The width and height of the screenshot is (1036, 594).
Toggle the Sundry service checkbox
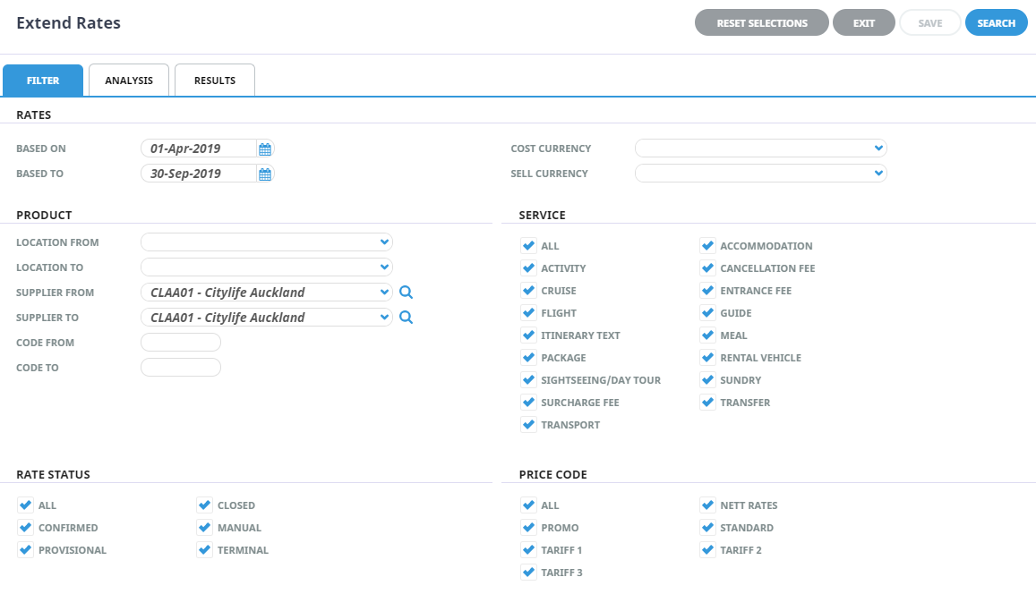[707, 381]
